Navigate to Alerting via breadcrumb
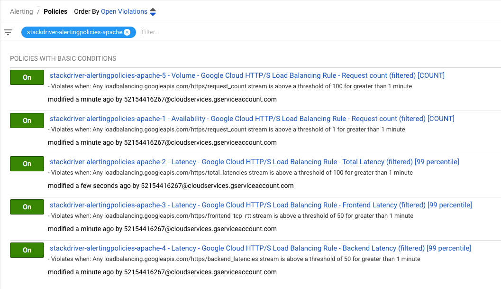Screen dimensions: 501x289 click(21, 11)
